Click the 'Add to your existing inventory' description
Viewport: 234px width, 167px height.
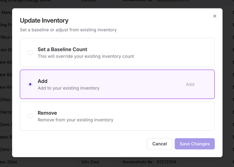click(x=69, y=88)
